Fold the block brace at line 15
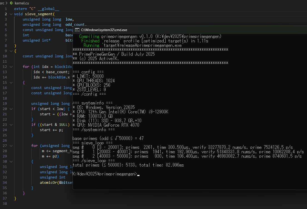Image resolution: width=307 pixels, height=209 pixels. [x=11, y=83]
